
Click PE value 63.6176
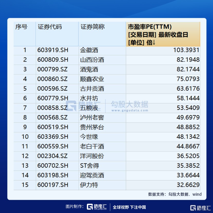(x=188, y=89)
